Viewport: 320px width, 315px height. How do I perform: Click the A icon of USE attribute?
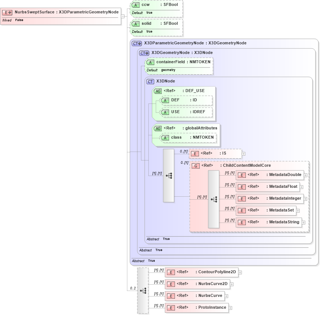coord(165,112)
